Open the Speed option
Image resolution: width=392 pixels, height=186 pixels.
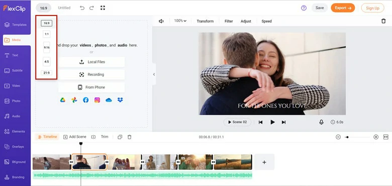266,21
